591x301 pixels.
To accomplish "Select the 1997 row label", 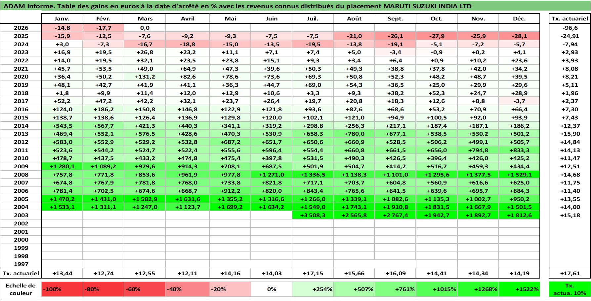I will 21,264.
